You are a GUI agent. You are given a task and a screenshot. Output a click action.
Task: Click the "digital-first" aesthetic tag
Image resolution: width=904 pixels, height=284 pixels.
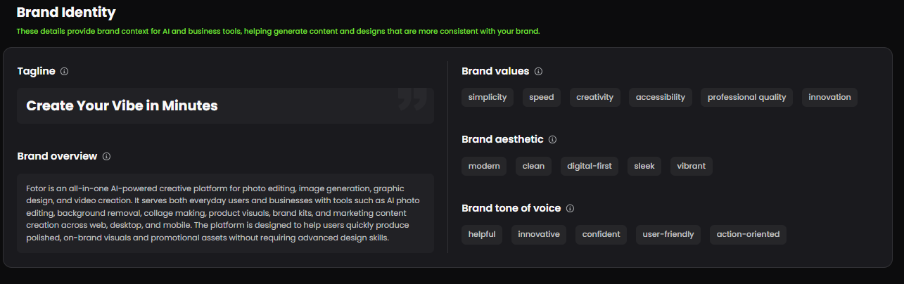pyautogui.click(x=590, y=166)
